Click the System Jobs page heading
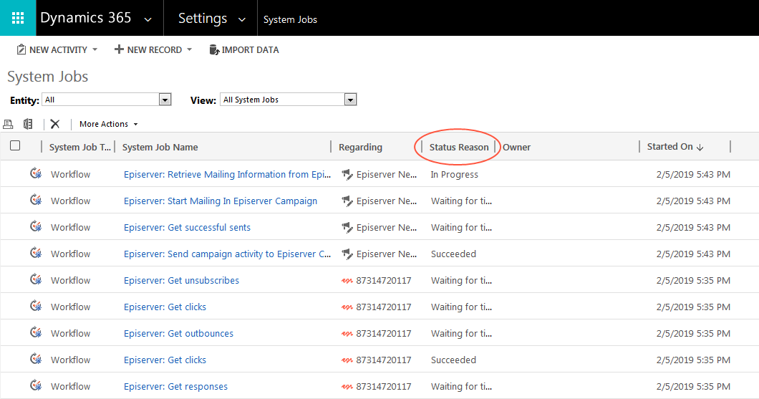 pos(47,77)
